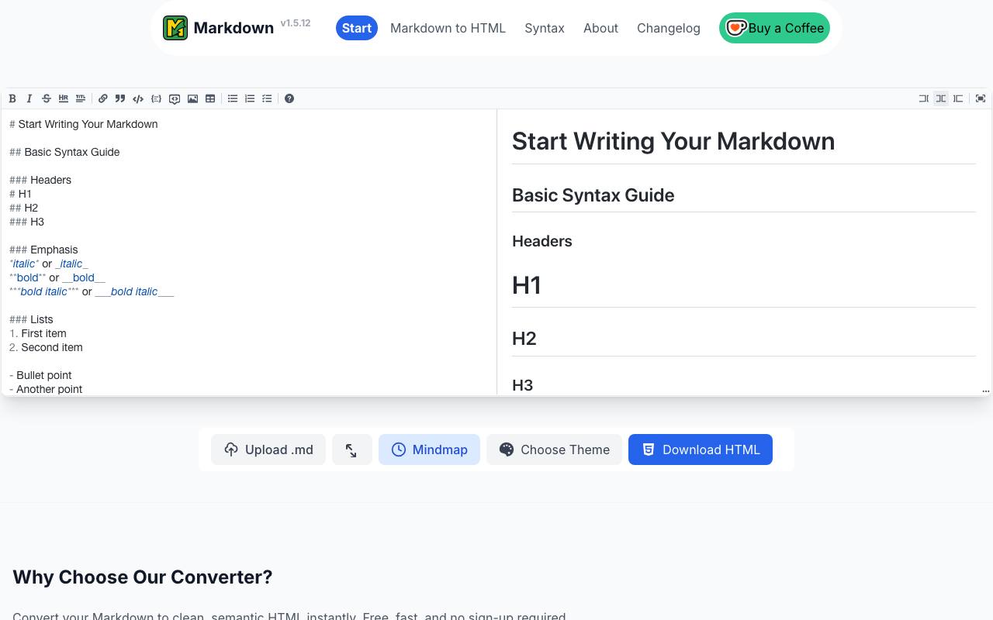Insert a hyperlink with link icon
This screenshot has width=993, height=620.
(102, 98)
